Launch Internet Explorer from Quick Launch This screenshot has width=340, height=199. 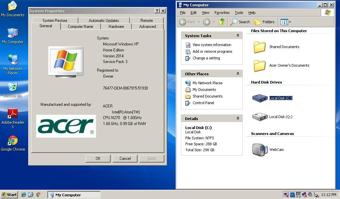(x=24, y=195)
